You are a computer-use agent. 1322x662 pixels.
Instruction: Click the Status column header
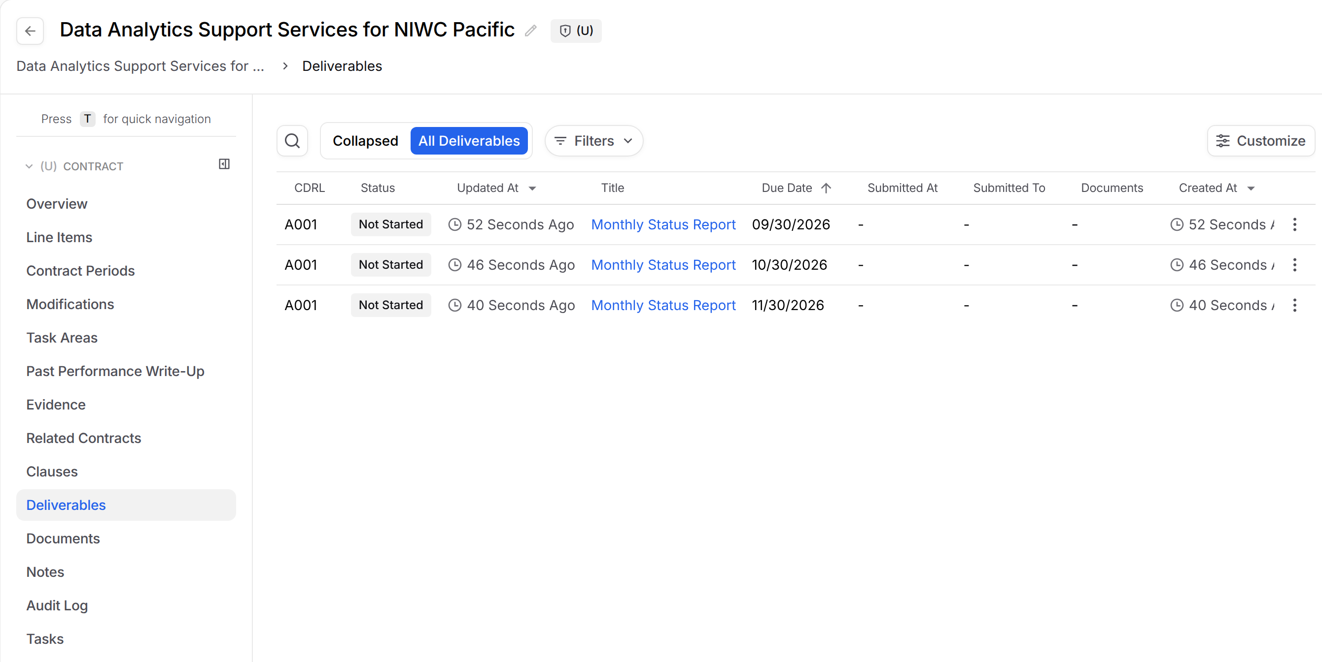[x=378, y=188]
